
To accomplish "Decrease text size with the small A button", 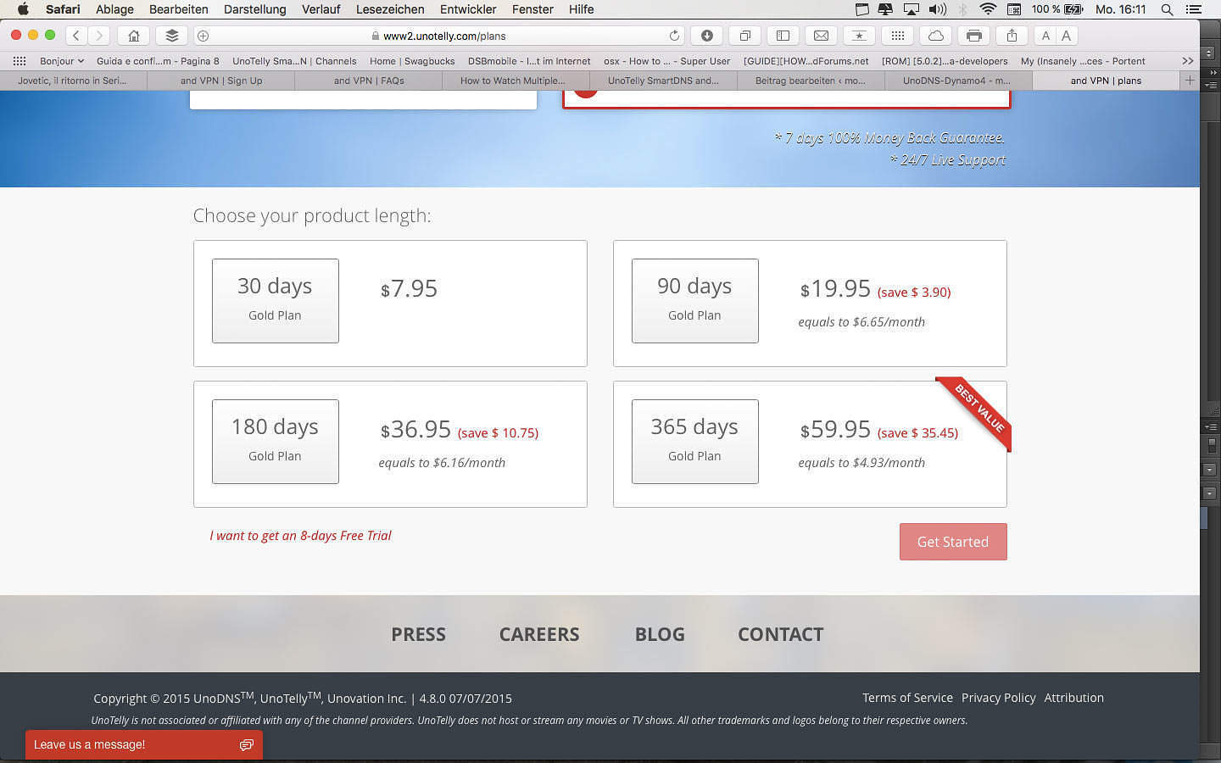I will tap(1045, 36).
